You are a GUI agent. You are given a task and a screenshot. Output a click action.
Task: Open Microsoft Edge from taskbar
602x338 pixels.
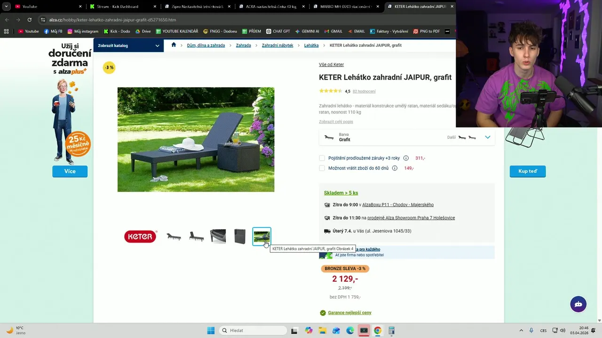[x=350, y=330]
